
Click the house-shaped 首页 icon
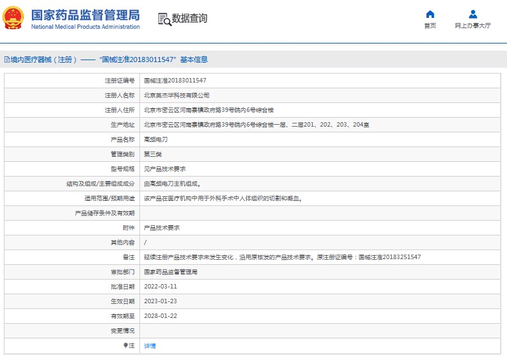tap(430, 14)
